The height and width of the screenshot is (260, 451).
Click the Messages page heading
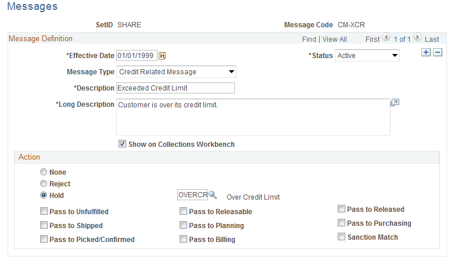pyautogui.click(x=32, y=6)
